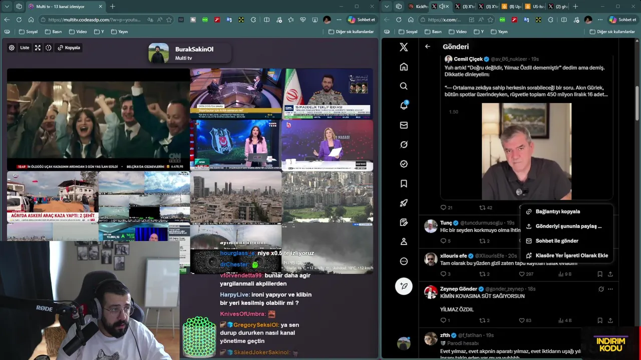Image resolution: width=641 pixels, height=360 pixels.
Task: Open extensions puzzle icon in left window
Action: (253, 19)
